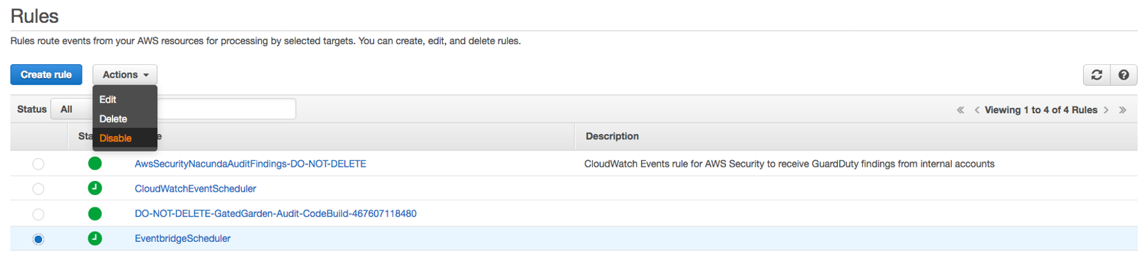Click clock status icon of CloudWatchEventScheduler rule
The height and width of the screenshot is (268, 1148).
click(95, 188)
